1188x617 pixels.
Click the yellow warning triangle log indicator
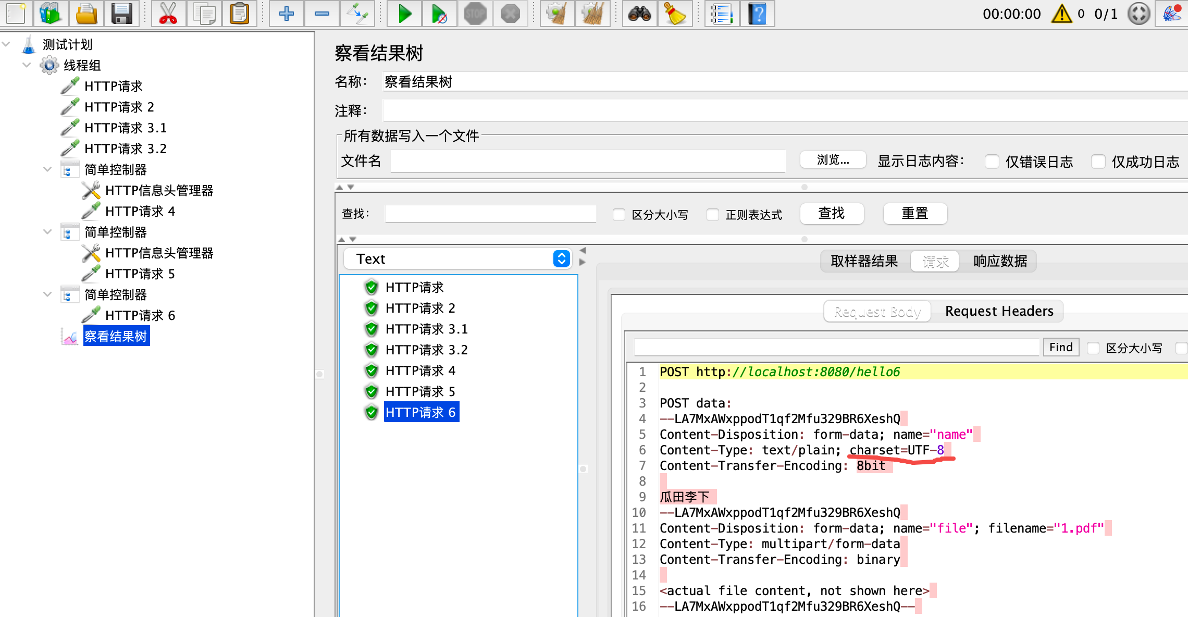point(1061,14)
